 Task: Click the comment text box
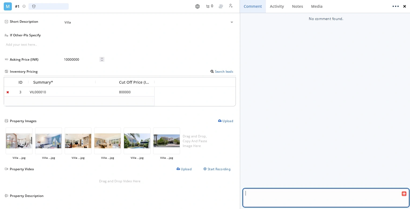[x=326, y=198]
